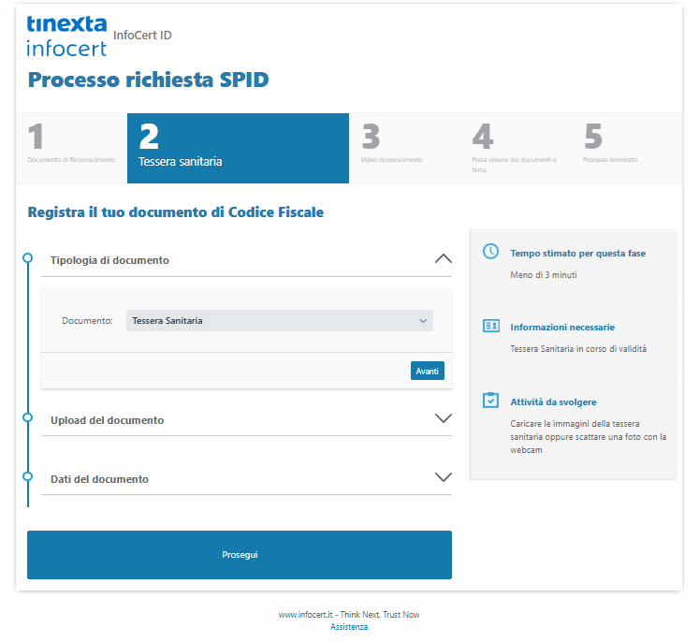The width and height of the screenshot is (699, 642).
Task: Expand the Upload del documento section chevron
Action: pos(444,419)
